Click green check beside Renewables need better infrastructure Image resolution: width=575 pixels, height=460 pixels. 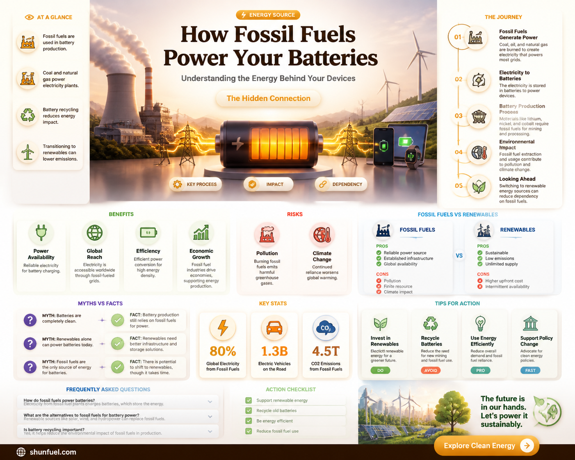[x=118, y=344]
